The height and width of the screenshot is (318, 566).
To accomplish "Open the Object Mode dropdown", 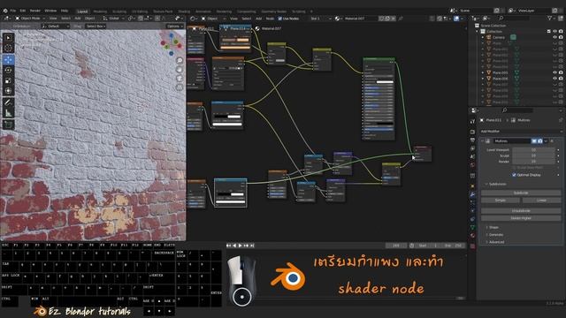I will click(x=30, y=19).
